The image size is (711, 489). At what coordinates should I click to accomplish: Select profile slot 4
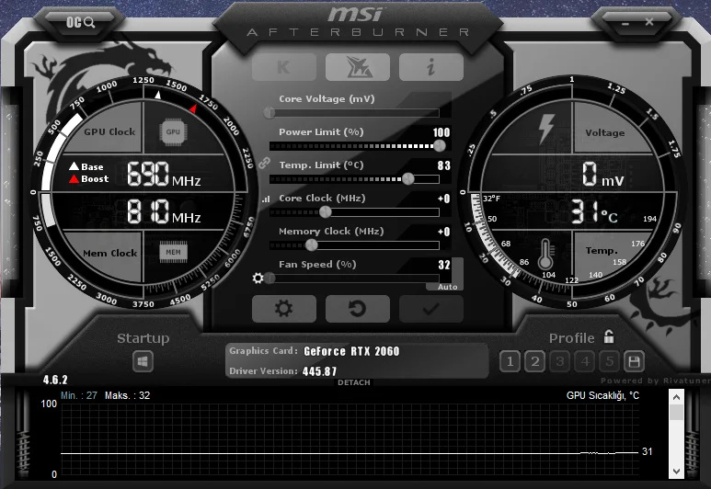coord(585,361)
